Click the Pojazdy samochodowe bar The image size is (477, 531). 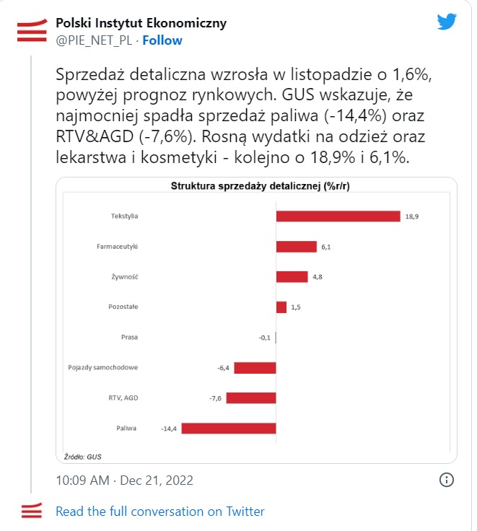coord(255,368)
